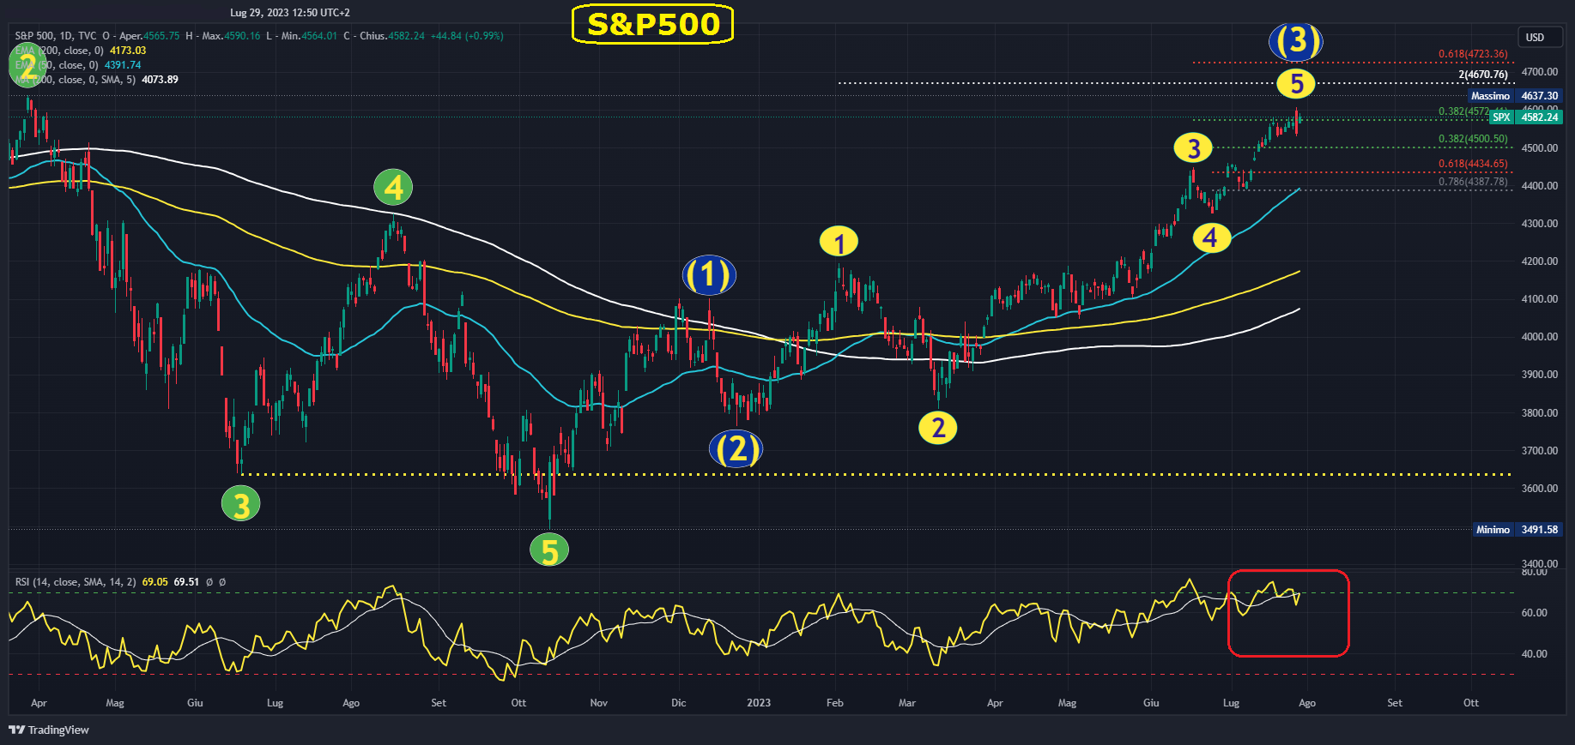This screenshot has width=1575, height=745.
Task: Click the Minimo 3491.58 price label
Action: (1517, 530)
